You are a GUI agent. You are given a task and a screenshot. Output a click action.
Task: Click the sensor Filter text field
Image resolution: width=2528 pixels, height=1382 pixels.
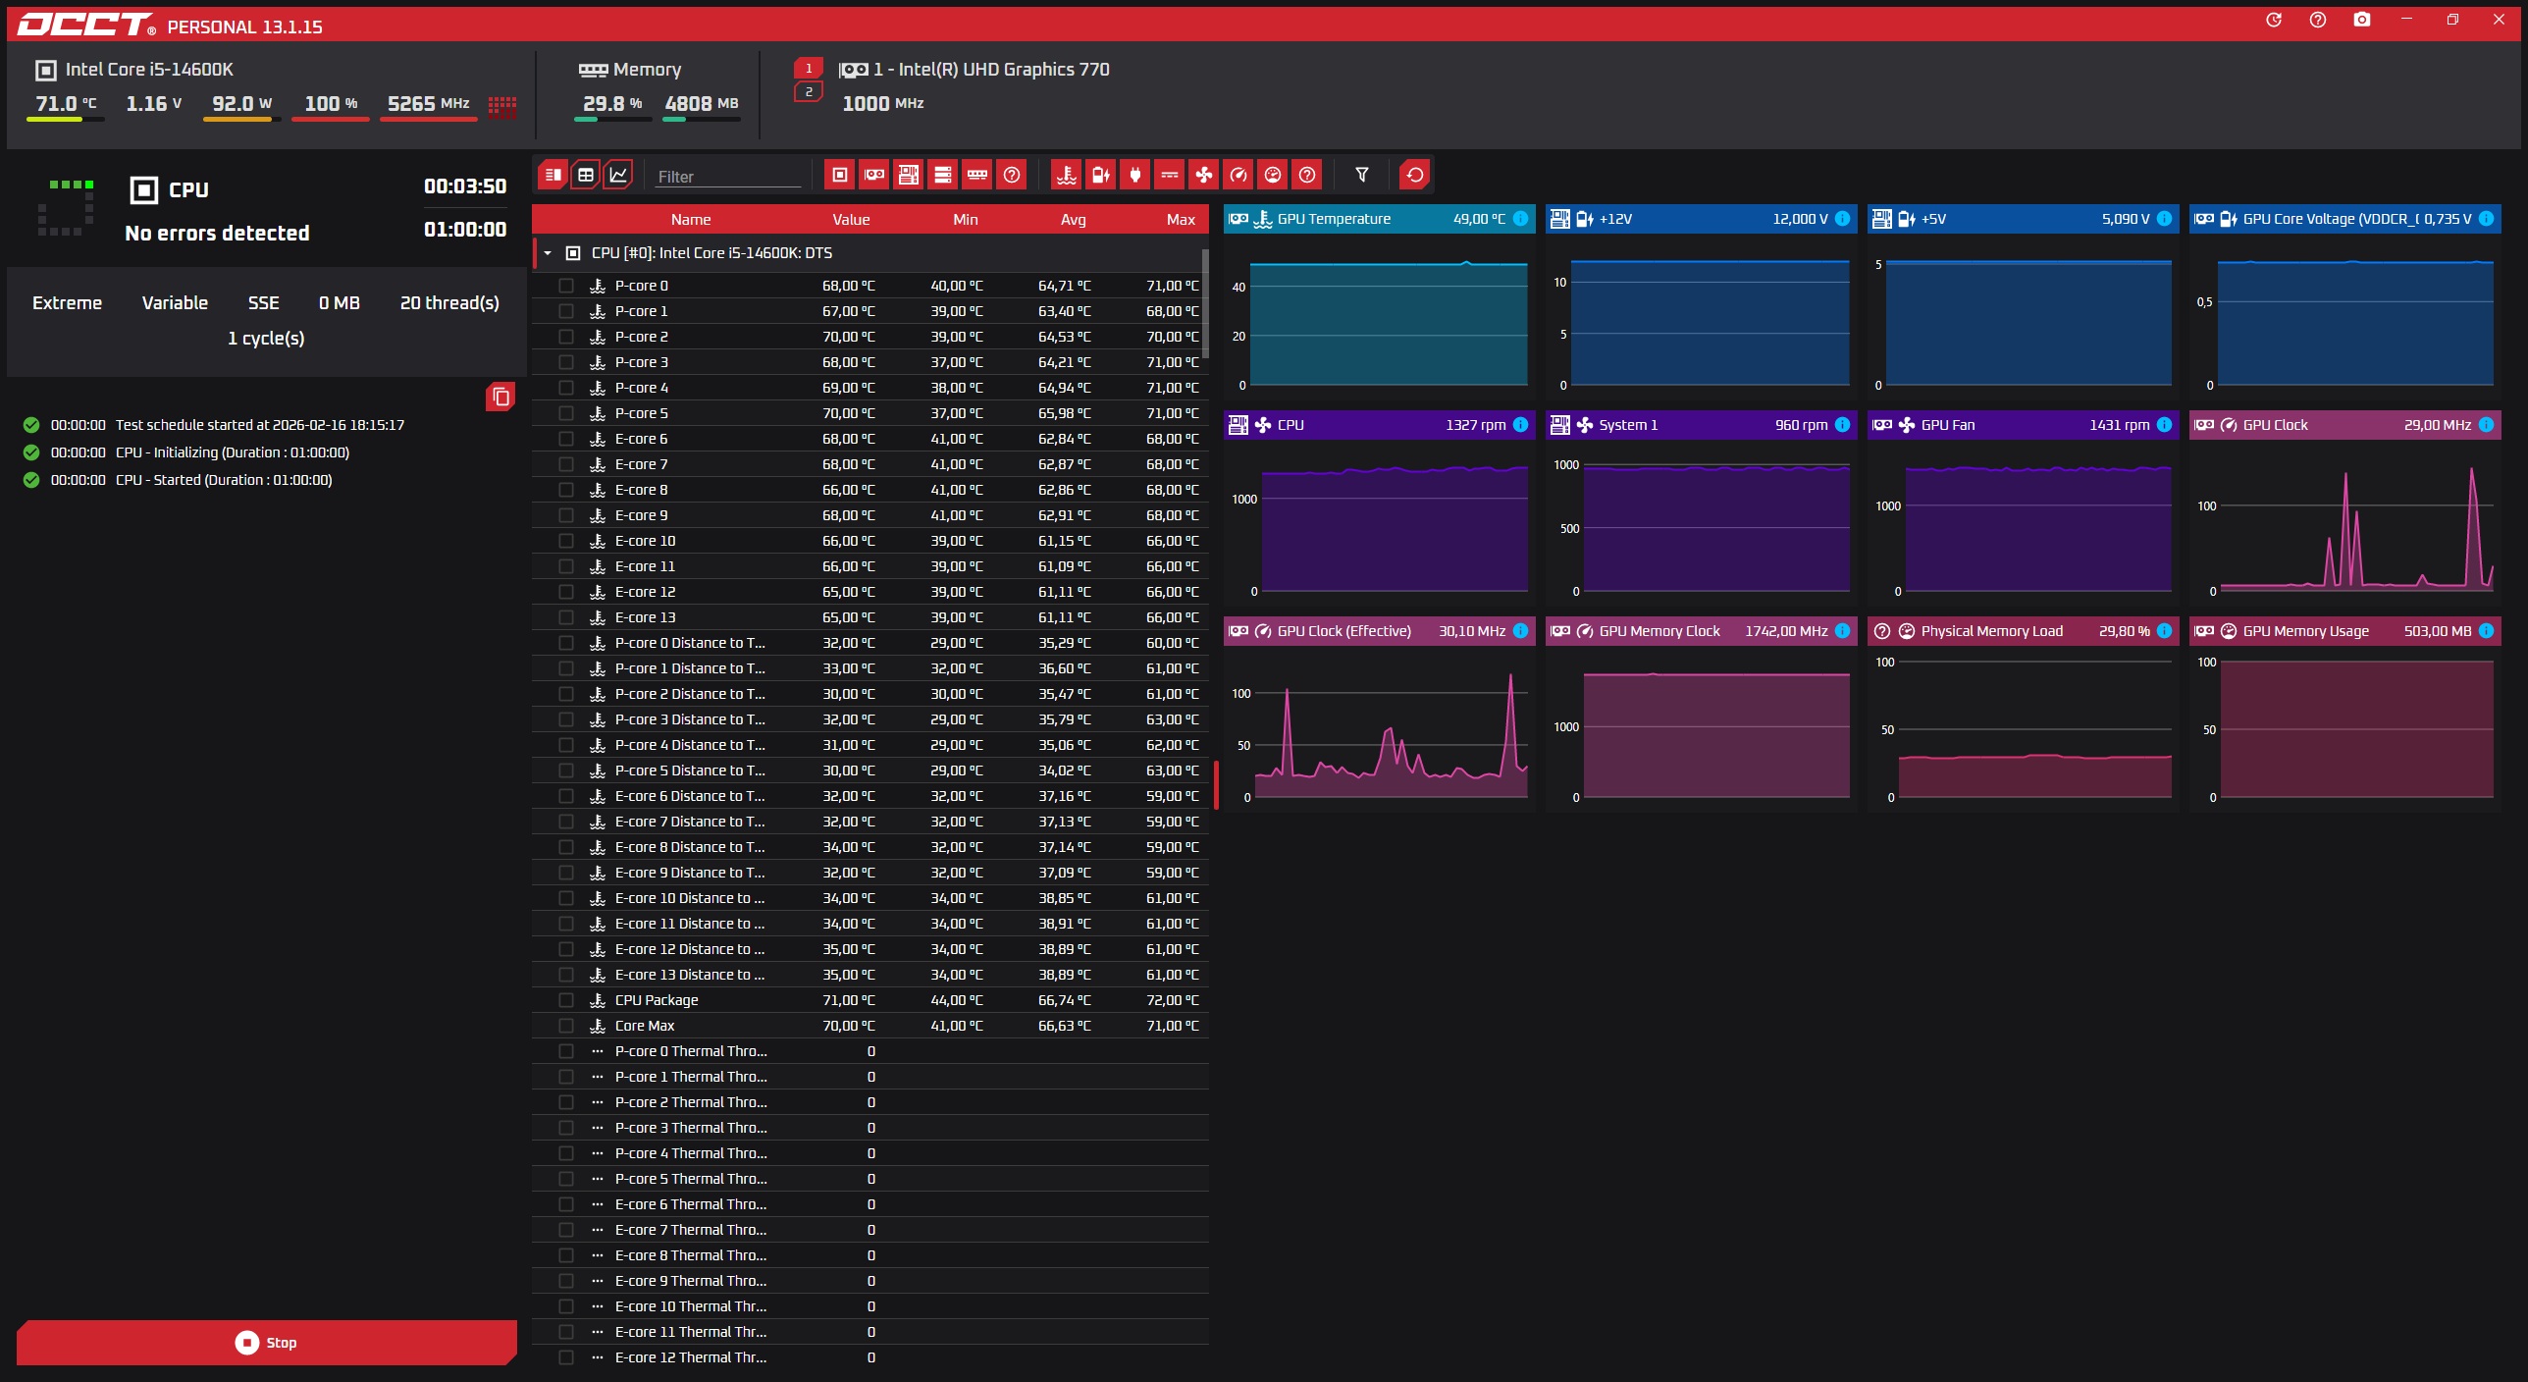pyautogui.click(x=727, y=177)
